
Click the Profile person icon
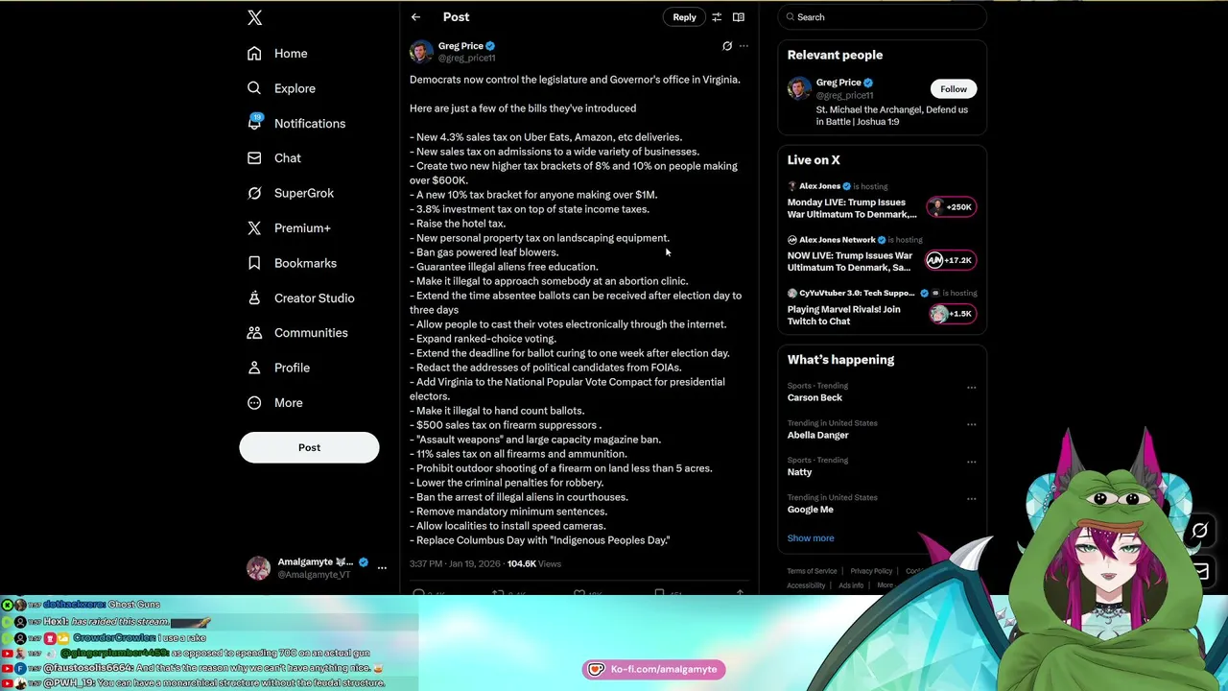point(254,368)
